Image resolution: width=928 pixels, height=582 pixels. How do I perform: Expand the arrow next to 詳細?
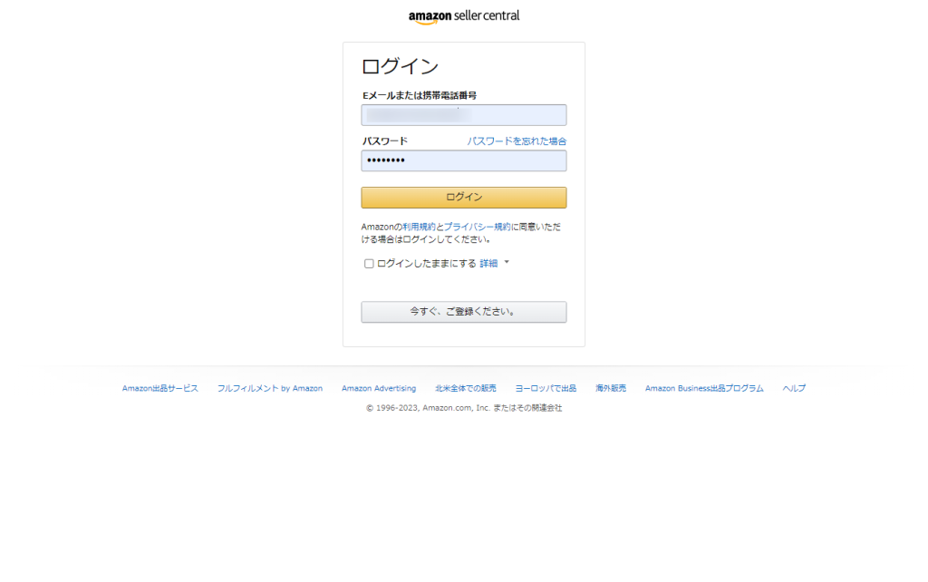coord(507,263)
